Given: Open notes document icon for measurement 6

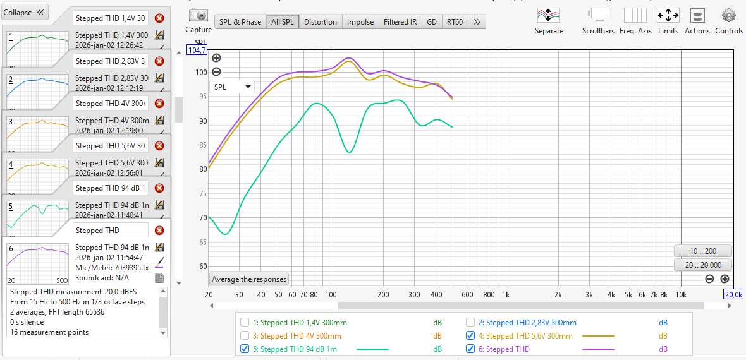Looking at the screenshot, I should coord(160,278).
